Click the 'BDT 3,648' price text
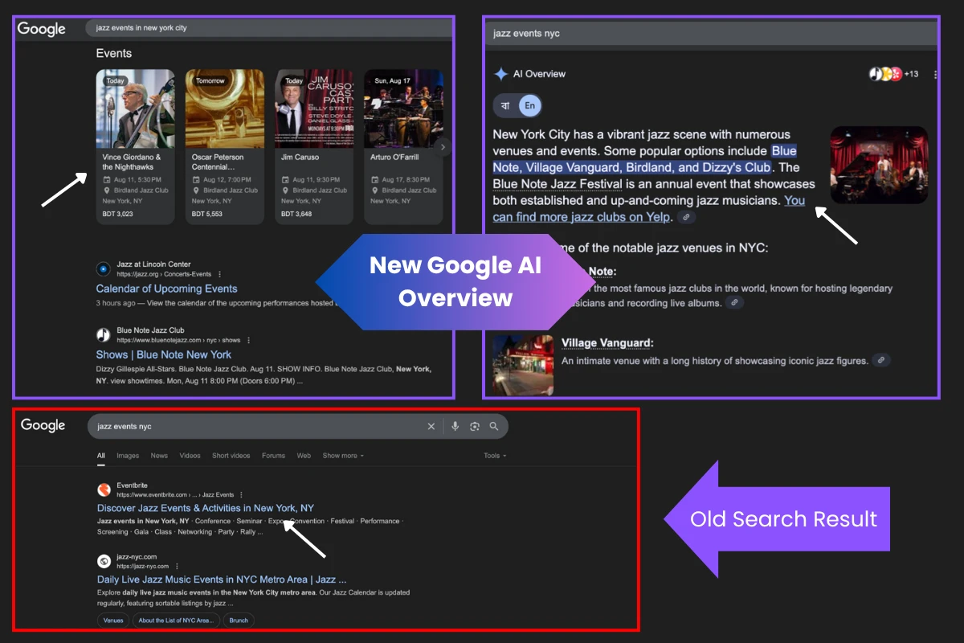 coord(296,215)
